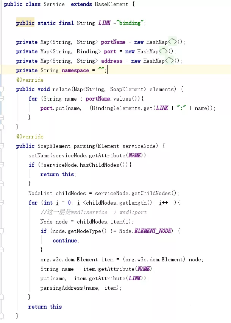Click the elements parameter in relate signature
231x323 pixels.
click(162, 89)
